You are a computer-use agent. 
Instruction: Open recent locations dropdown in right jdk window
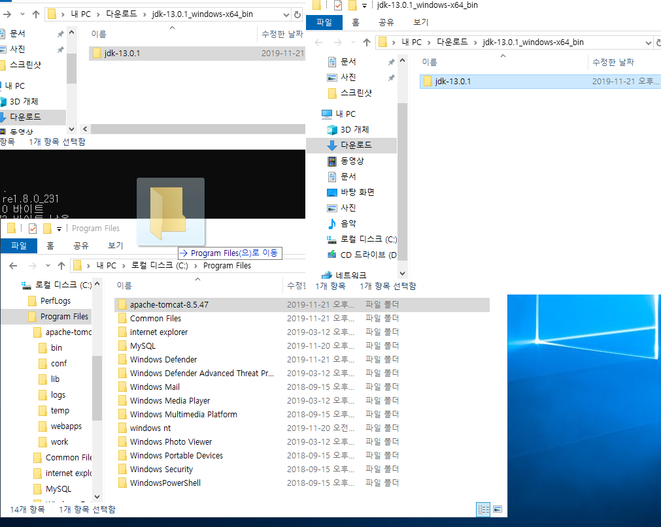[353, 42]
